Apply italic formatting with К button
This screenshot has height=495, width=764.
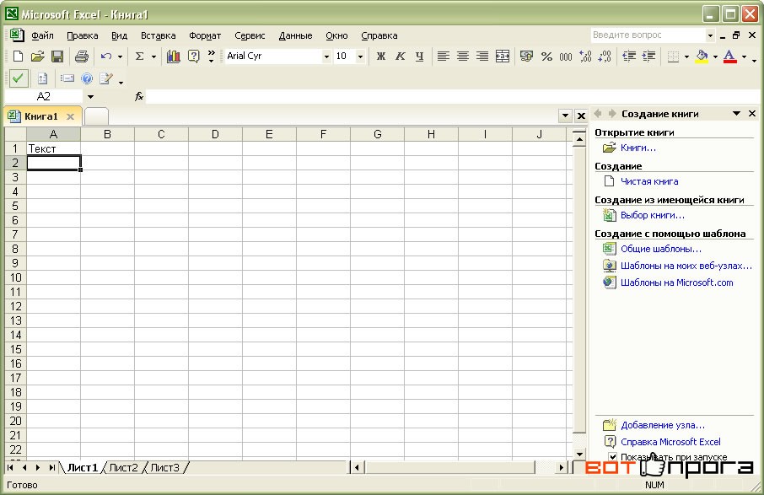click(400, 56)
